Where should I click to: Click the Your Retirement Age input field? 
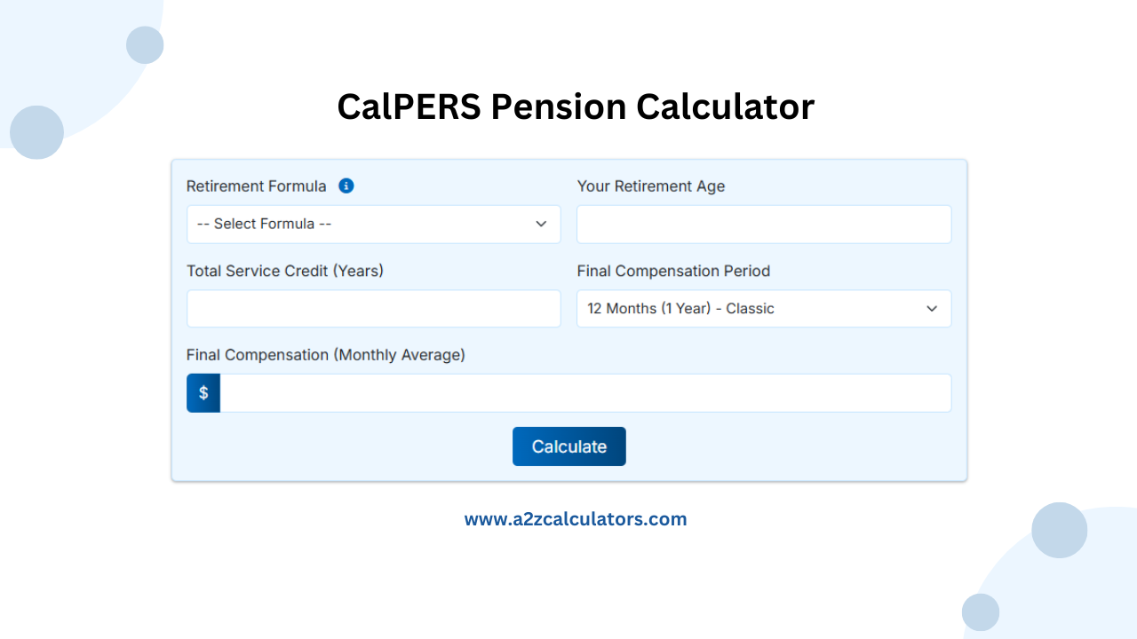pyautogui.click(x=764, y=224)
